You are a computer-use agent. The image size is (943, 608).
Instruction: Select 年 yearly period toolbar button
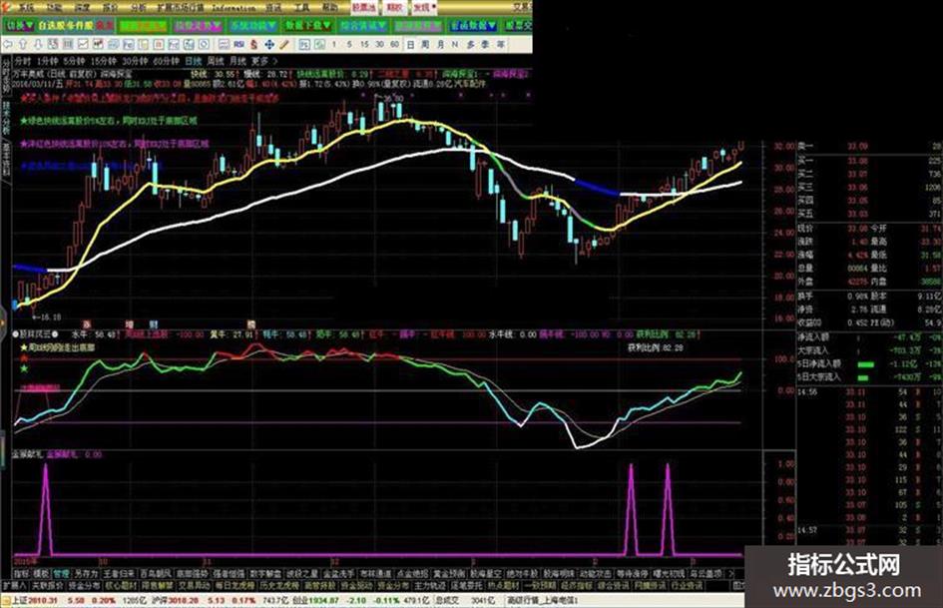tap(500, 44)
